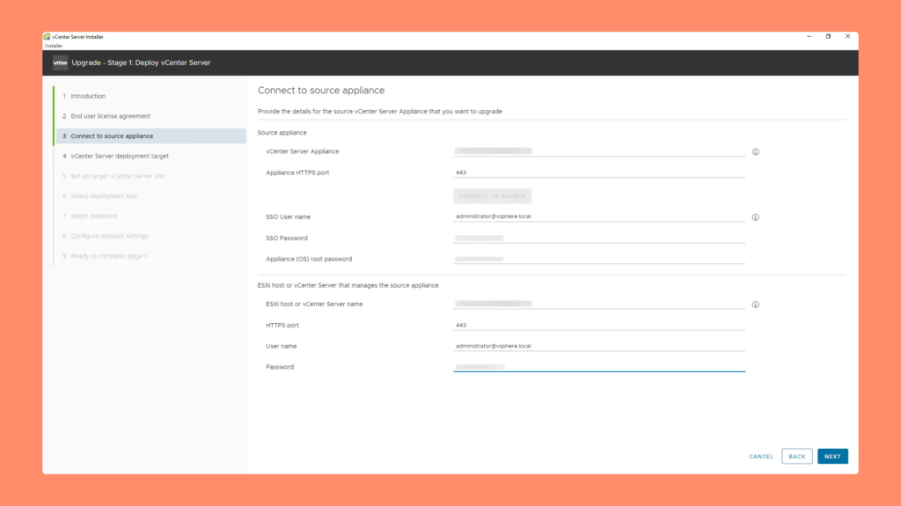Click the ESXi host User name field
The height and width of the screenshot is (506, 901).
(598, 346)
